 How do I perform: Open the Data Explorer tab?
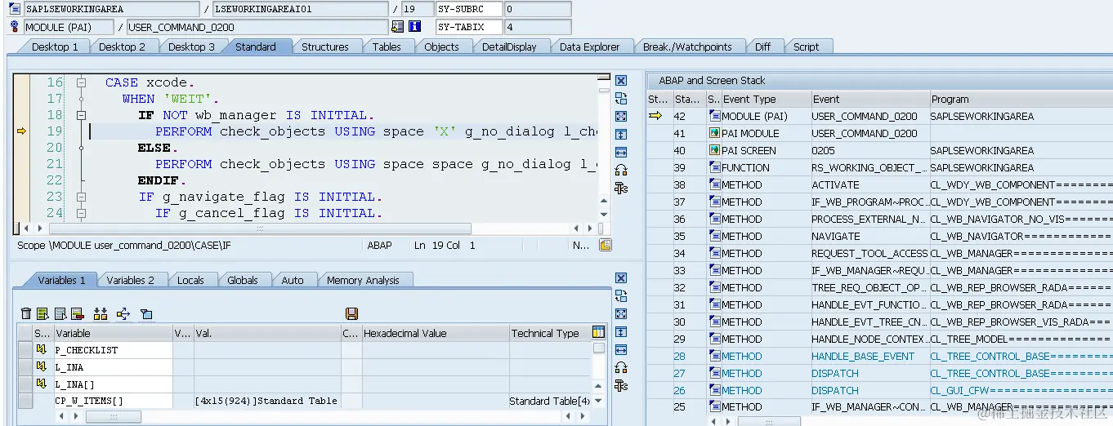click(x=589, y=47)
